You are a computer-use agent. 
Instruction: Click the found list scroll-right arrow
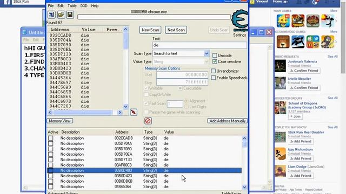click(119, 113)
